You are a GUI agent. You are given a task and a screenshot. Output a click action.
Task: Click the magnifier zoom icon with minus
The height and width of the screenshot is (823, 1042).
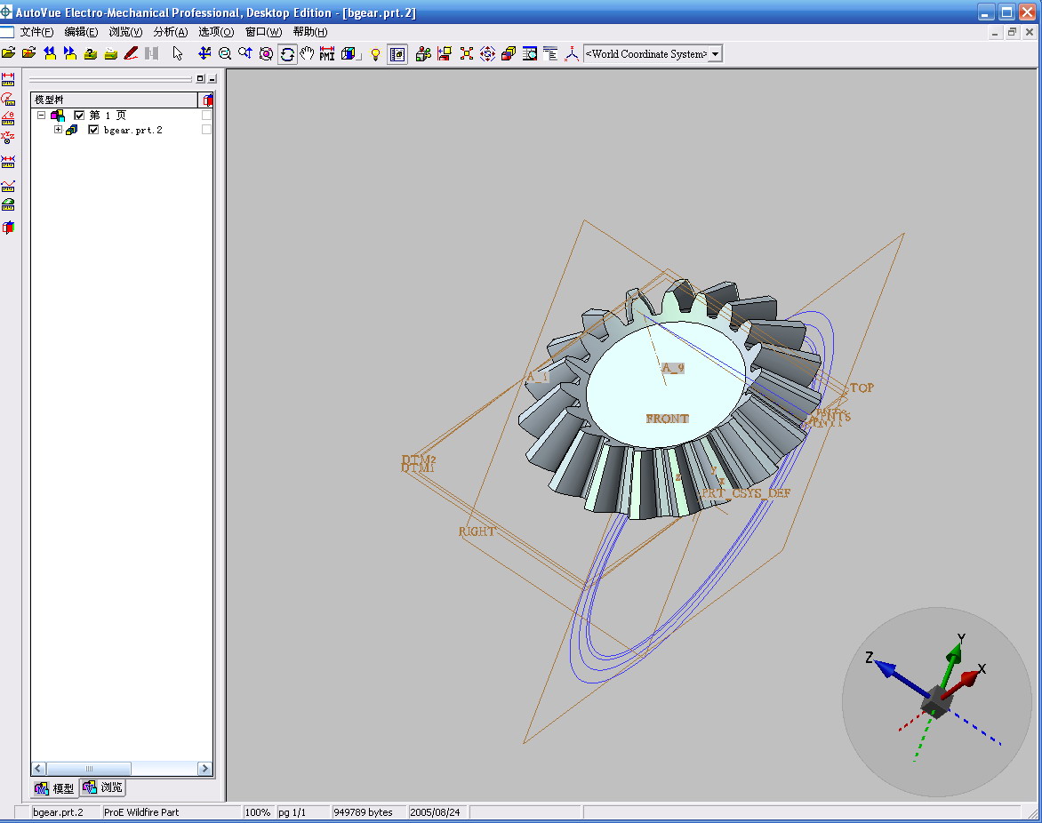(225, 54)
